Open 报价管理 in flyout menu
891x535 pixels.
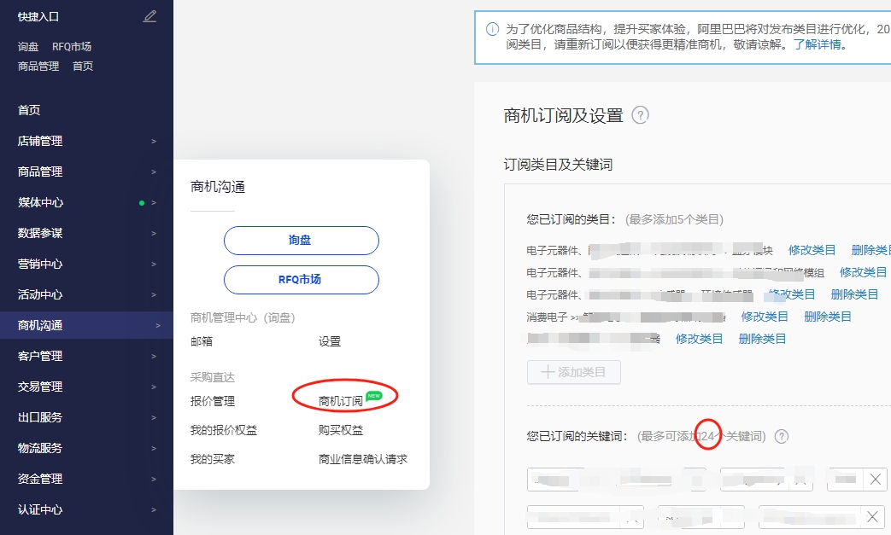(213, 401)
